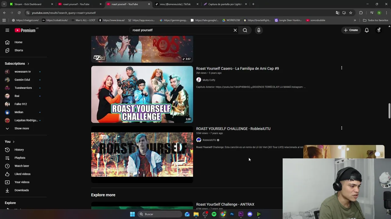Open the apps grid in bookmarks bar
This screenshot has width=391, height=219.
coord(4,20)
